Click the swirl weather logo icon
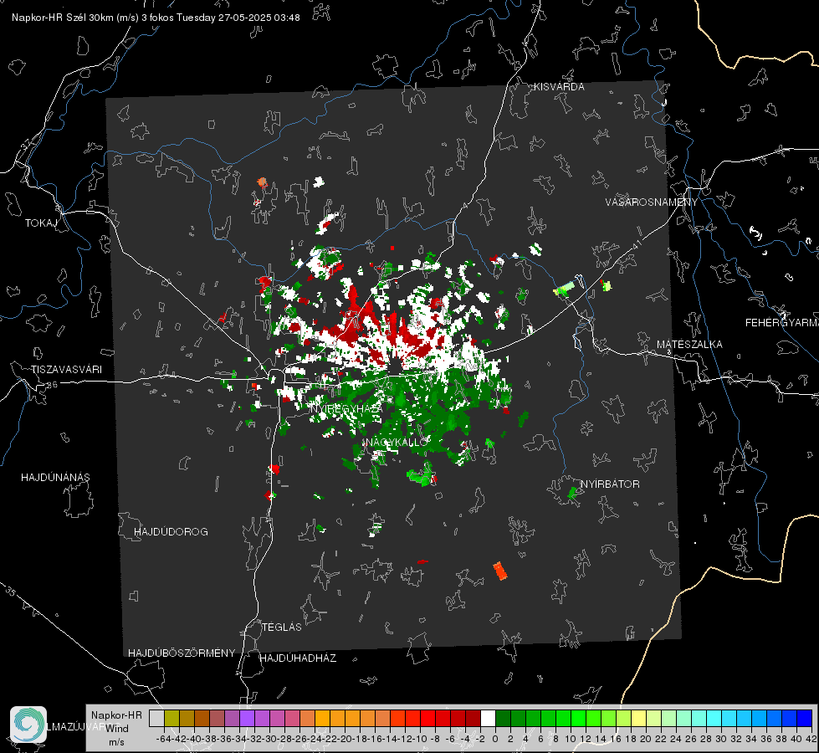The height and width of the screenshot is (753, 819). [28, 725]
